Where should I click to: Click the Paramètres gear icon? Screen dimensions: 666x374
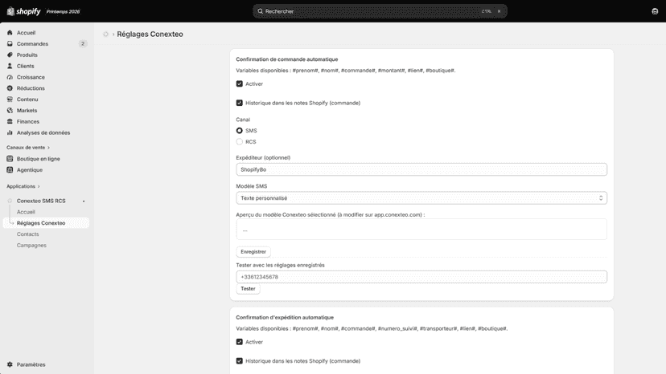tap(10, 364)
